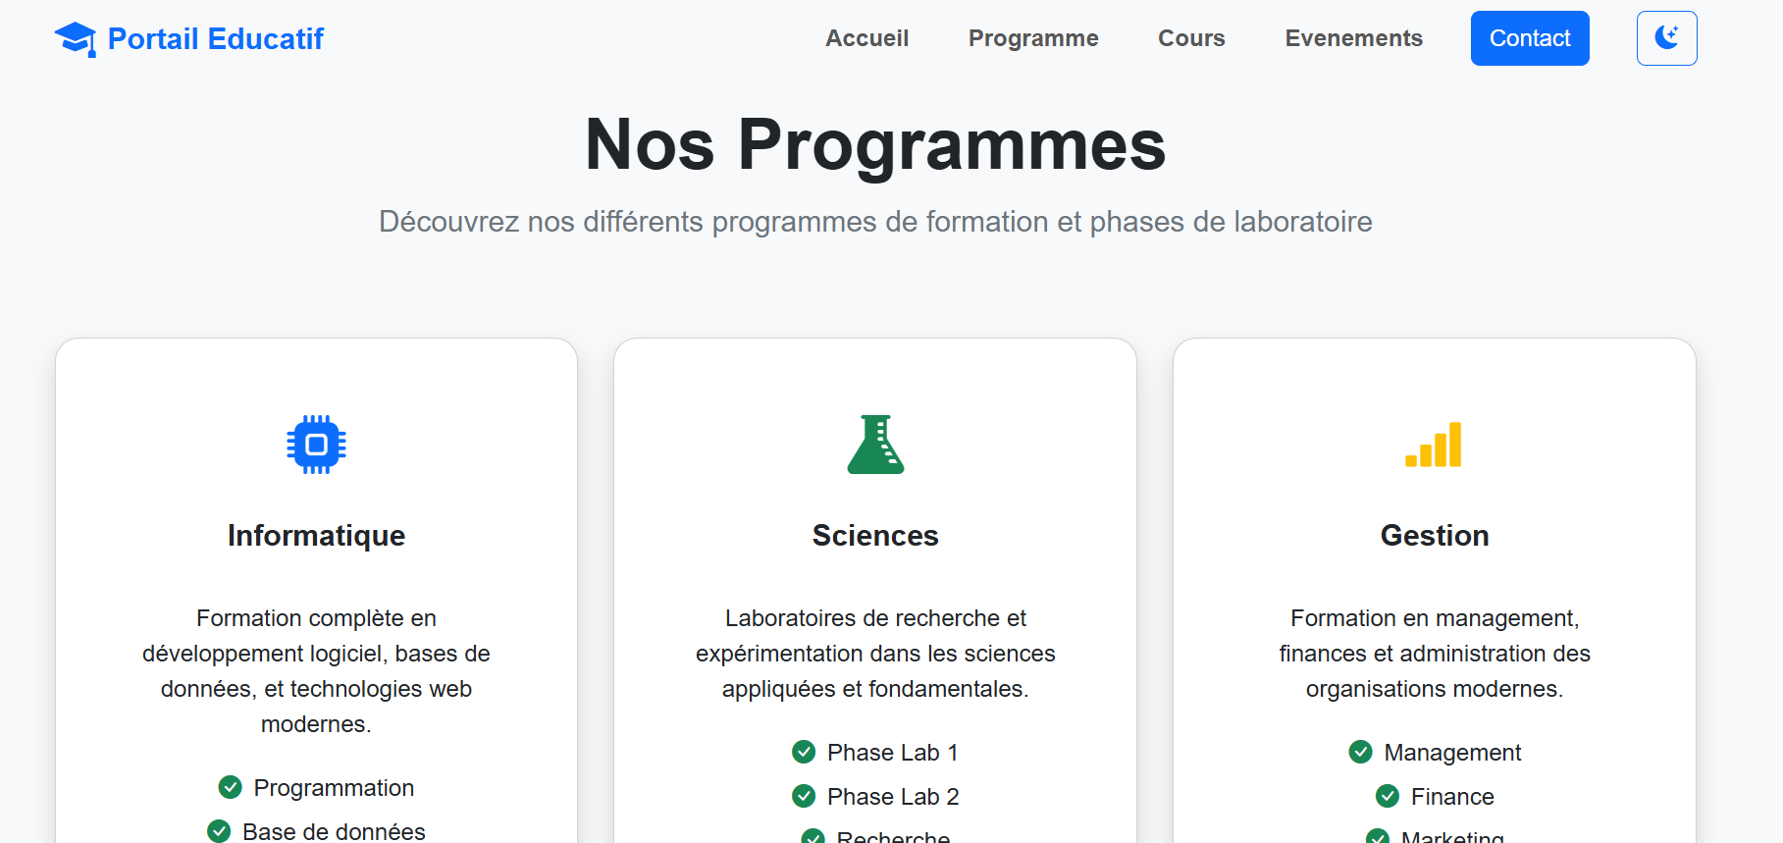The width and height of the screenshot is (1783, 843).
Task: Toggle dark mode with the moon button
Action: pos(1666,38)
